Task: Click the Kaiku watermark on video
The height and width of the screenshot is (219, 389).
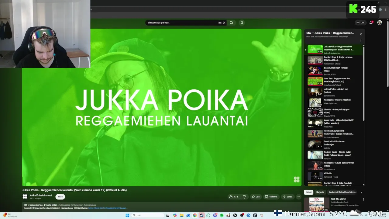Action: point(297,179)
